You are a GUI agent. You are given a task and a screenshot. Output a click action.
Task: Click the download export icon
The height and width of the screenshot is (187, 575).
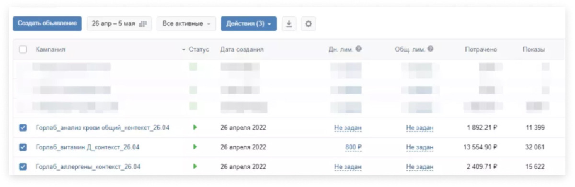coord(289,24)
